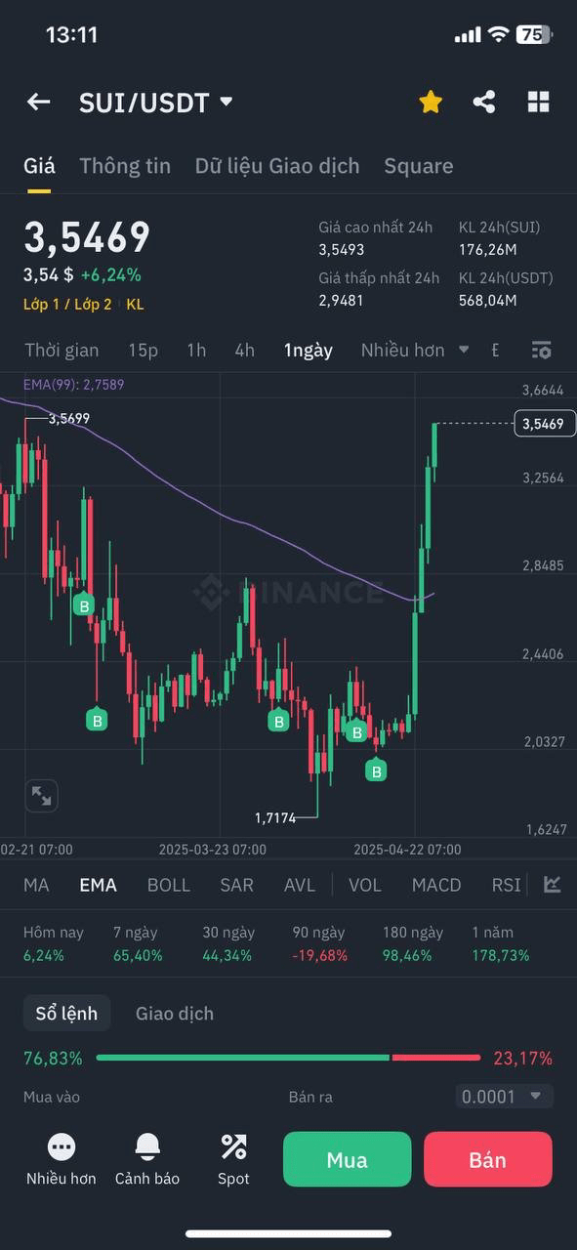The width and height of the screenshot is (577, 1250).
Task: Click the 3,5469 current price label
Action: pos(544,423)
